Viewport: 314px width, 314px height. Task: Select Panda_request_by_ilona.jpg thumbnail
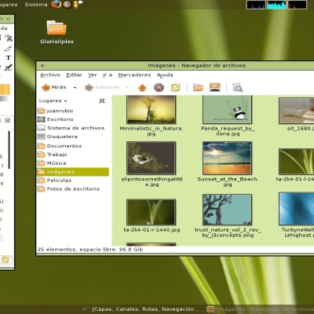(227, 109)
